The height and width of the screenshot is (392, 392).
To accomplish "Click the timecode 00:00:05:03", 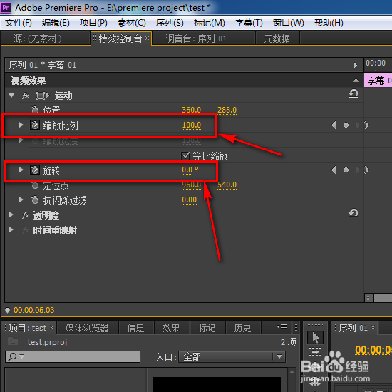I will coord(33,310).
